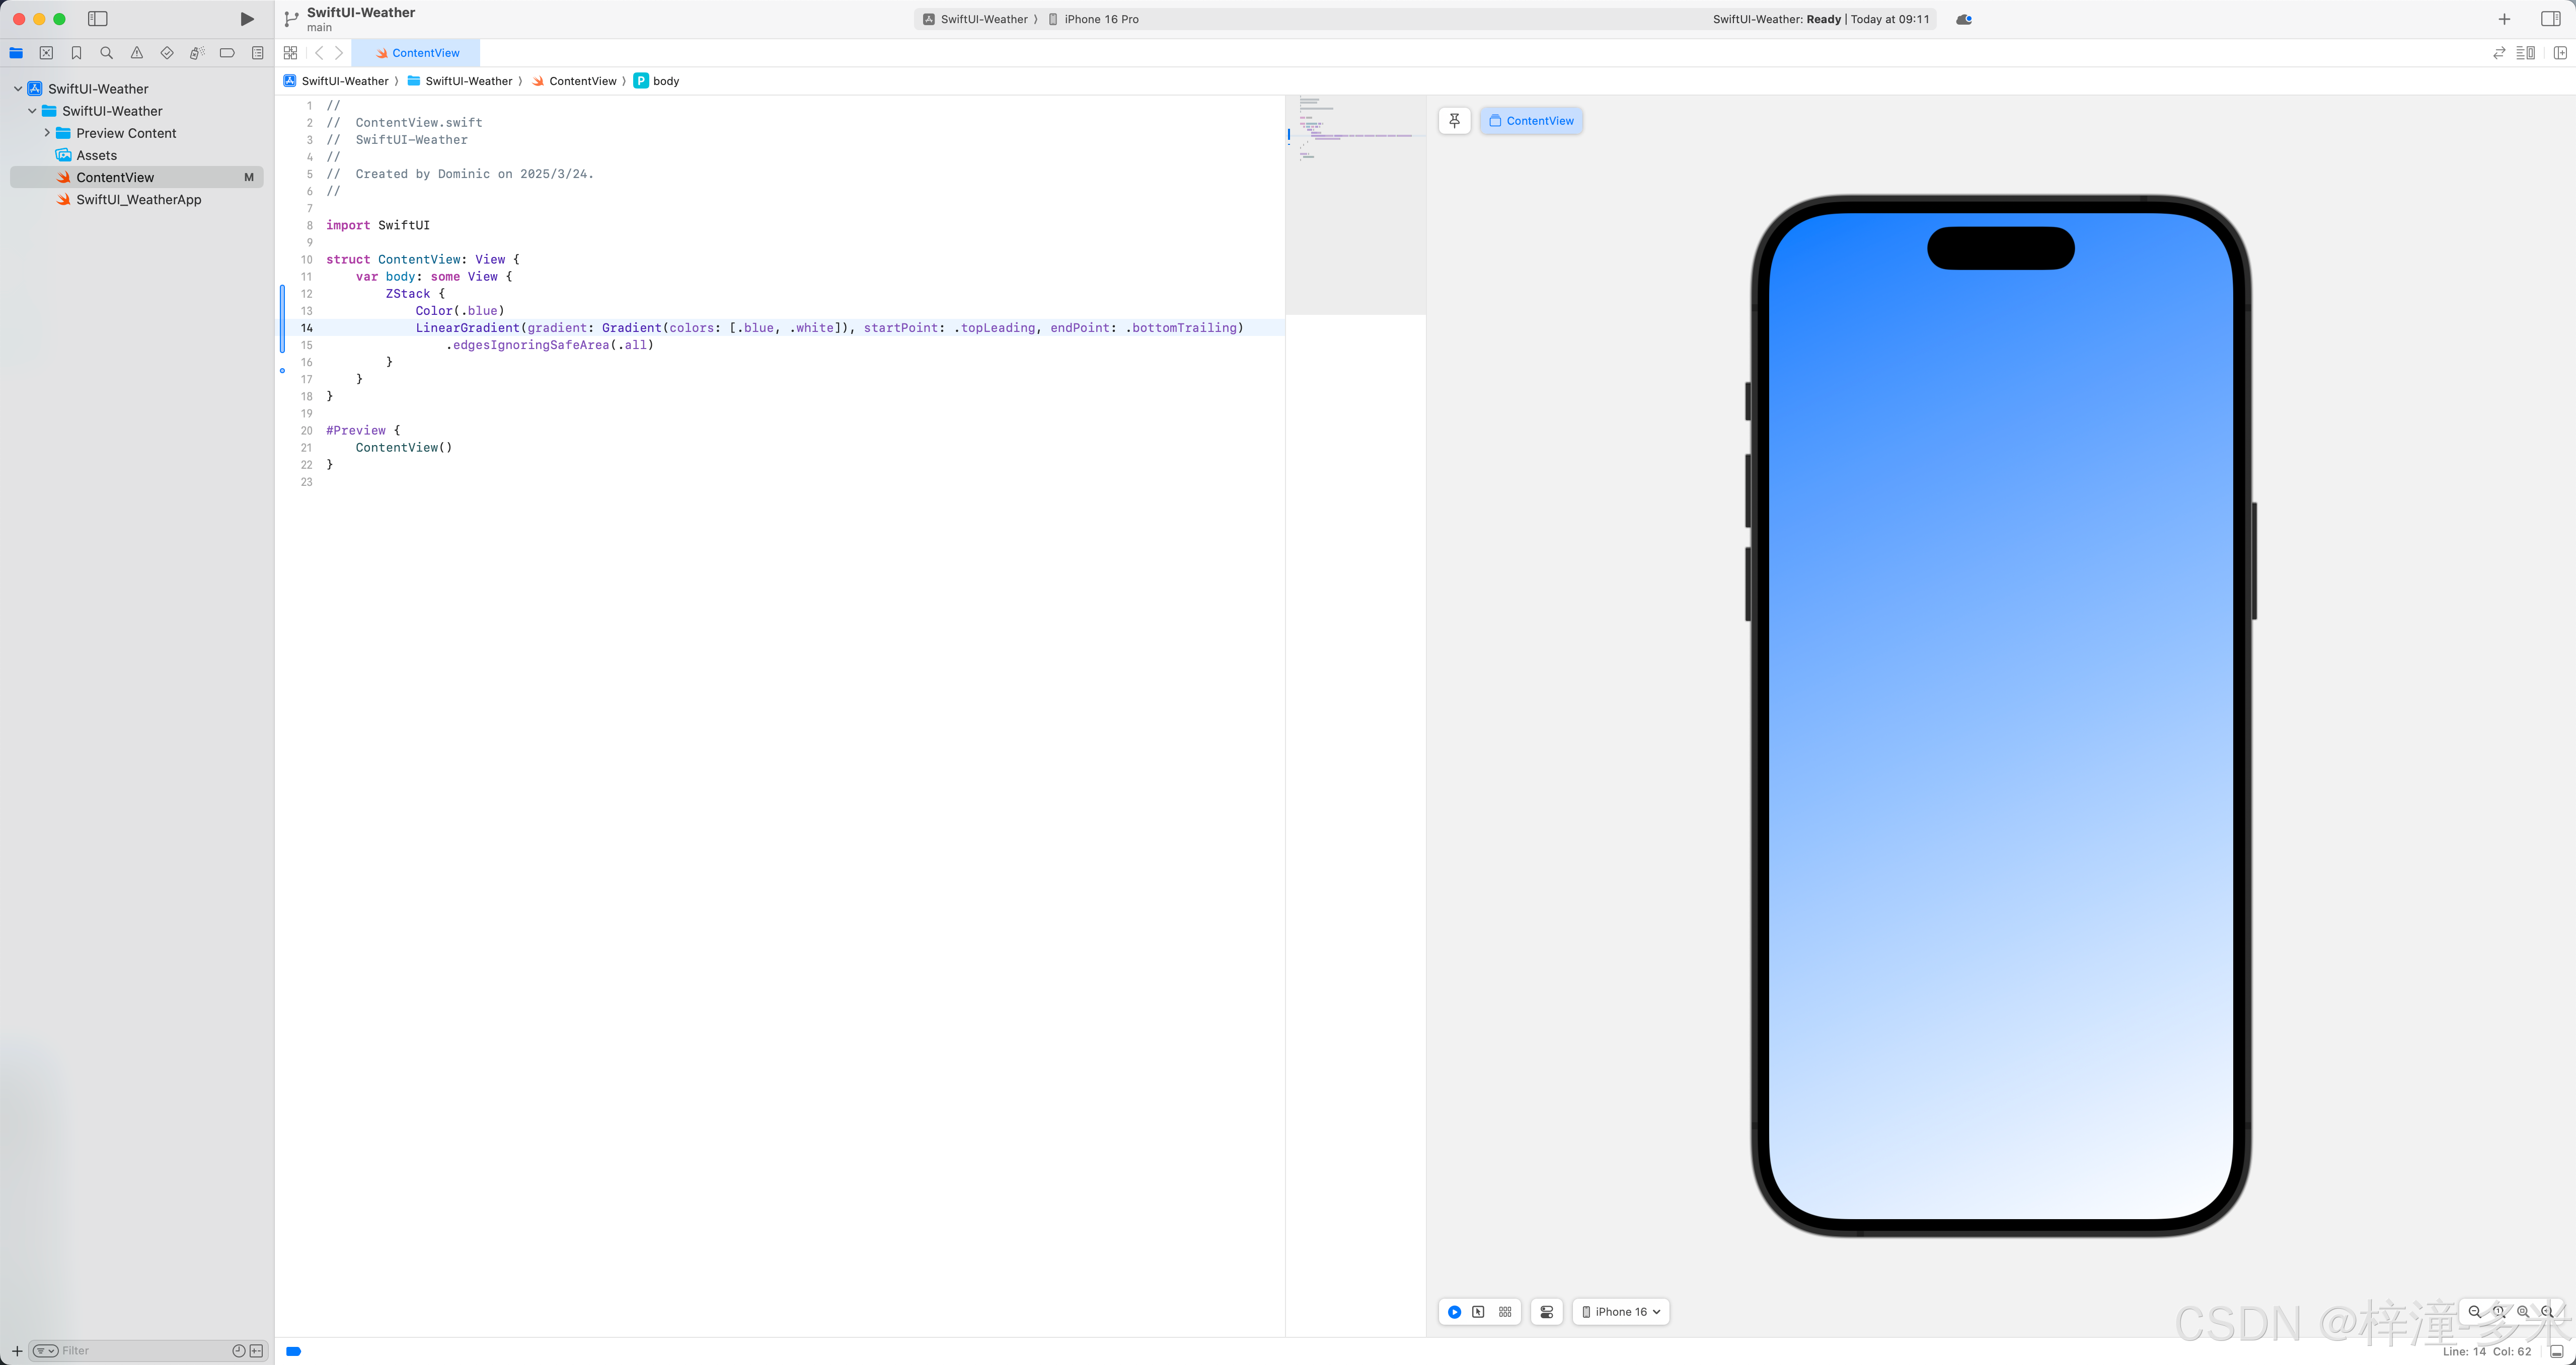Zoom out the canvas preview
The height and width of the screenshot is (1365, 2576).
point(2475,1312)
